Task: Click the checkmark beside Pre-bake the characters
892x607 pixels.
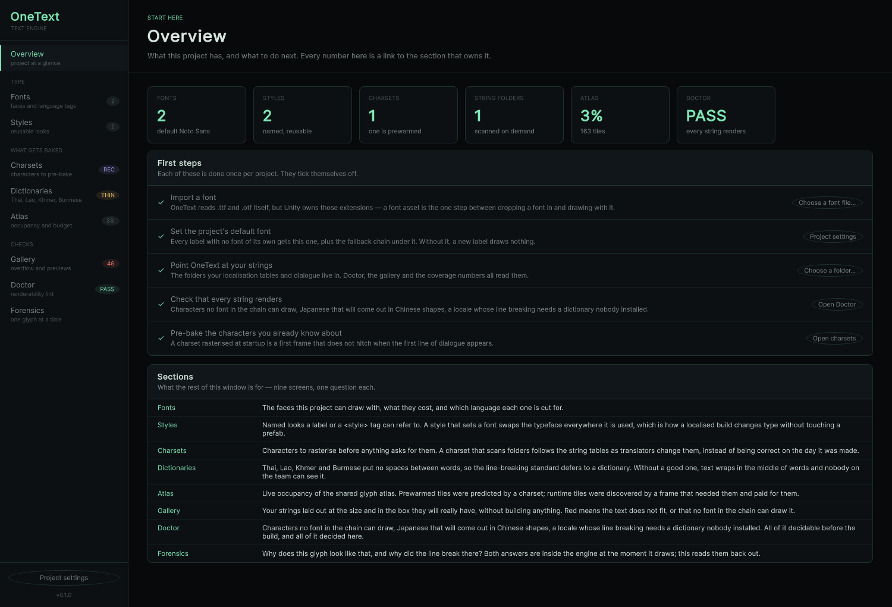Action: [161, 338]
